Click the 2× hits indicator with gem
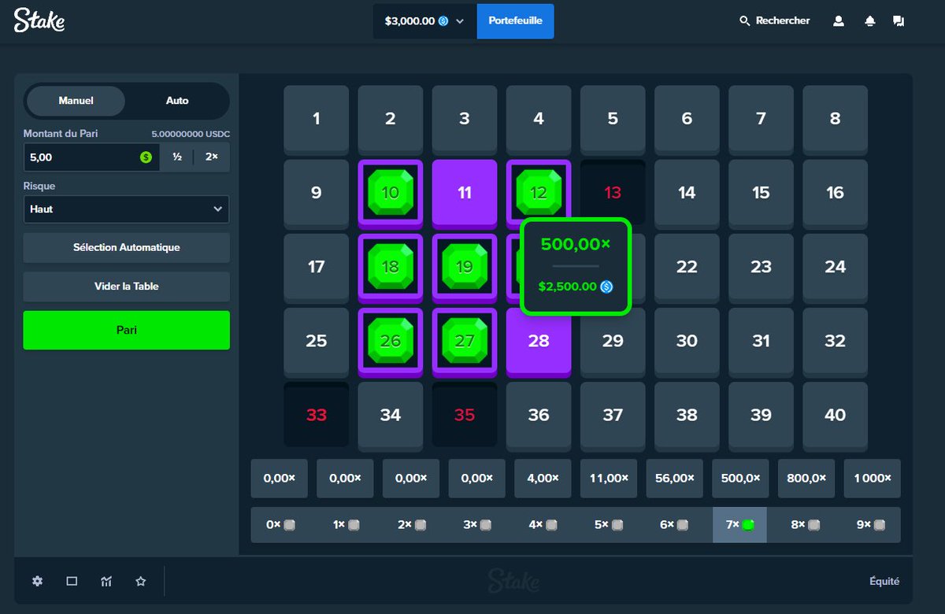Viewport: 945px width, 614px height. point(412,525)
